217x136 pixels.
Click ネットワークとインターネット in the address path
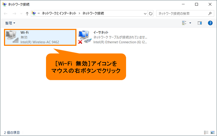click(59, 13)
